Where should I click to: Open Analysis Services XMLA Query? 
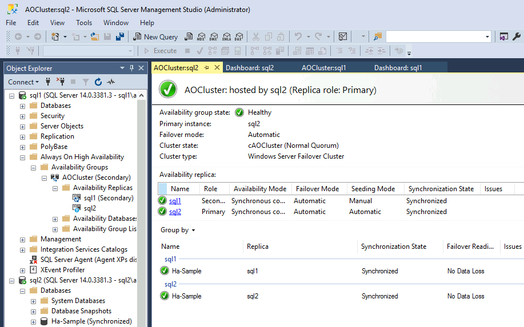[x=227, y=37]
